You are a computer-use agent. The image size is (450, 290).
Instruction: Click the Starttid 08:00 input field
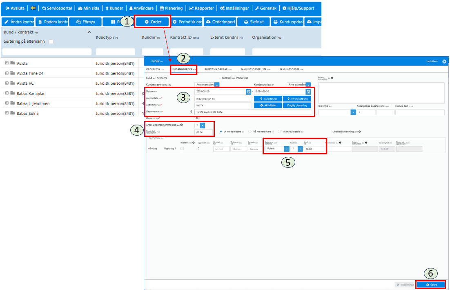tap(314, 149)
